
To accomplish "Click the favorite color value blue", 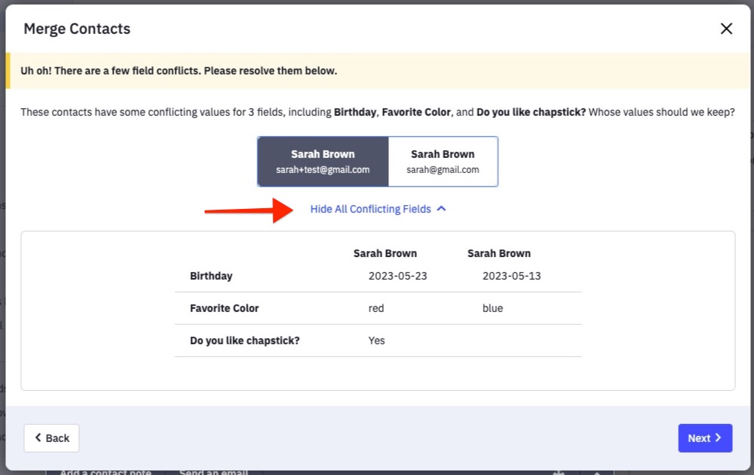I will [x=492, y=308].
